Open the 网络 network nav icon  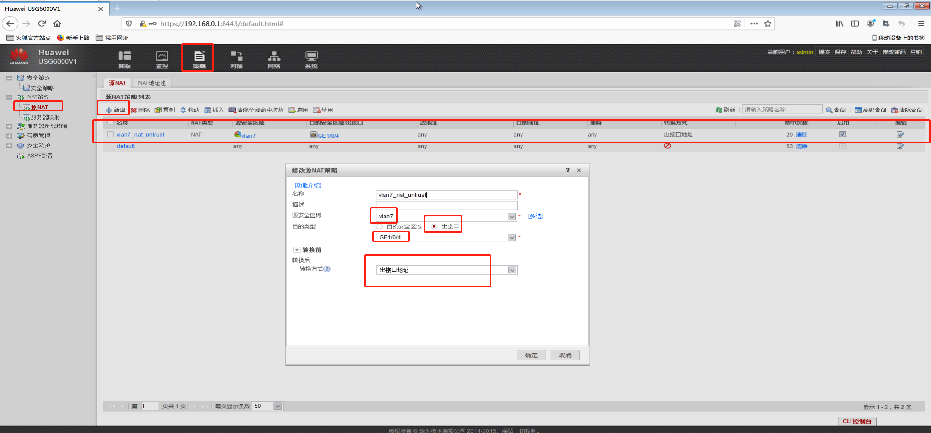pyautogui.click(x=274, y=59)
